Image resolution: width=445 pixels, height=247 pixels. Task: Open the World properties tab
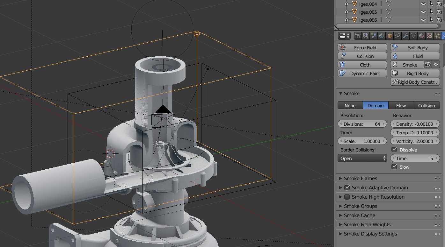pos(382,36)
